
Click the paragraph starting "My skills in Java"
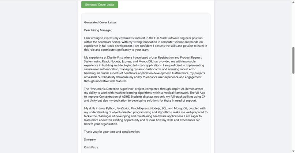click(x=146, y=116)
